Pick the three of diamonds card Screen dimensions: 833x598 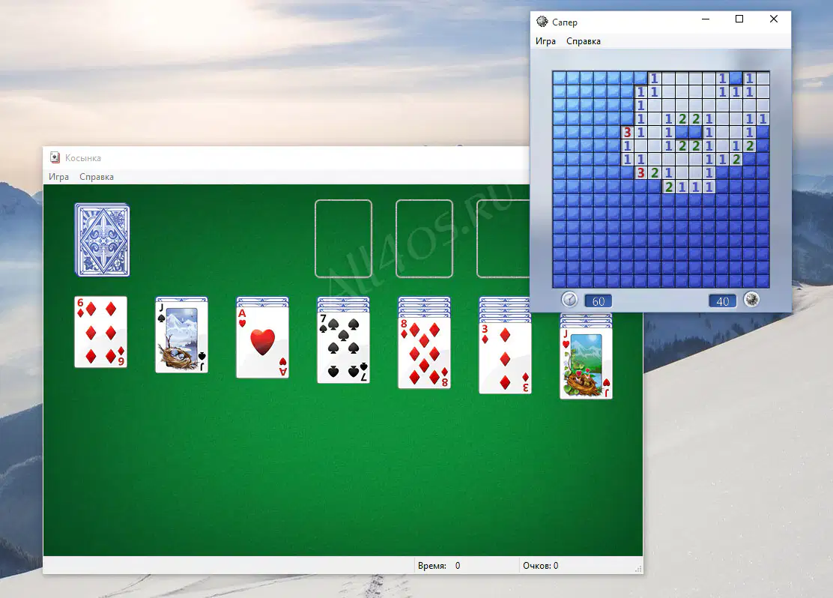[505, 357]
